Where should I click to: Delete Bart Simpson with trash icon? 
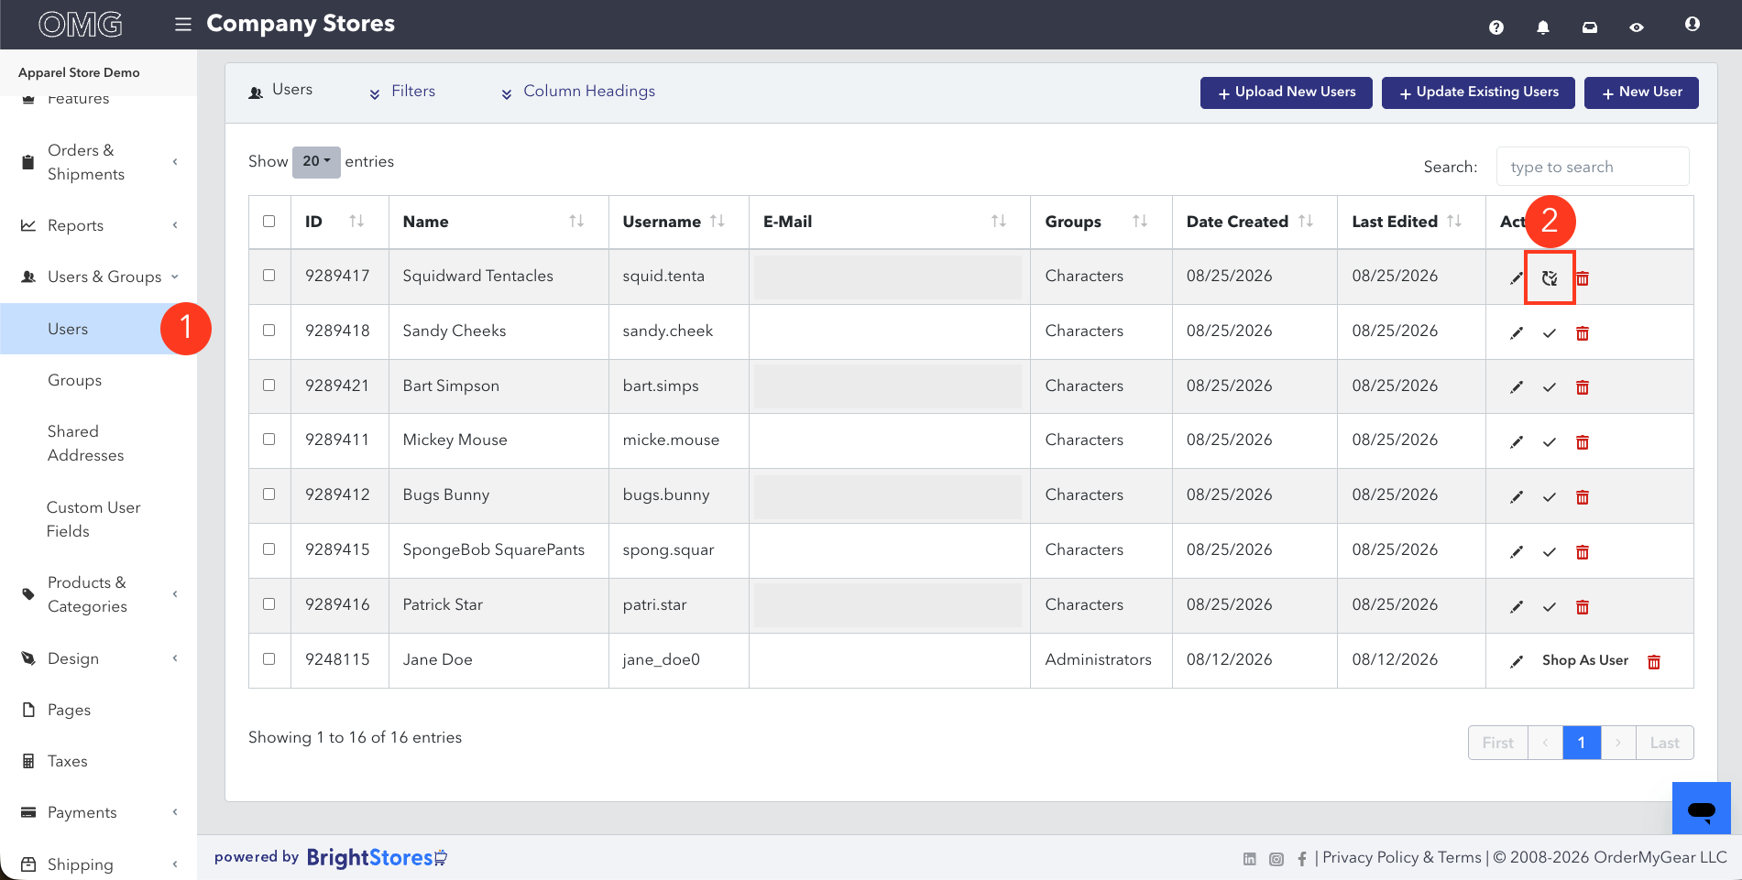1583,387
